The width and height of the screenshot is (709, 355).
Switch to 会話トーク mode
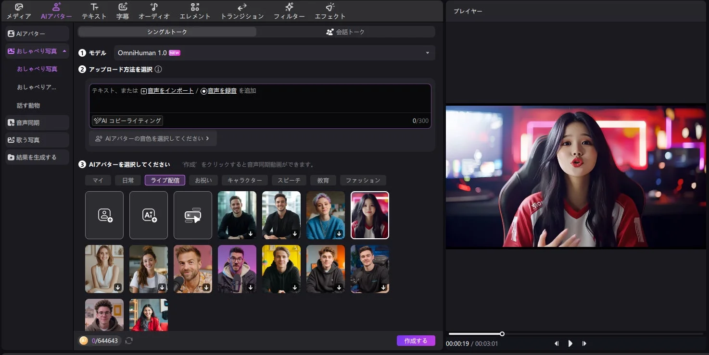click(346, 31)
